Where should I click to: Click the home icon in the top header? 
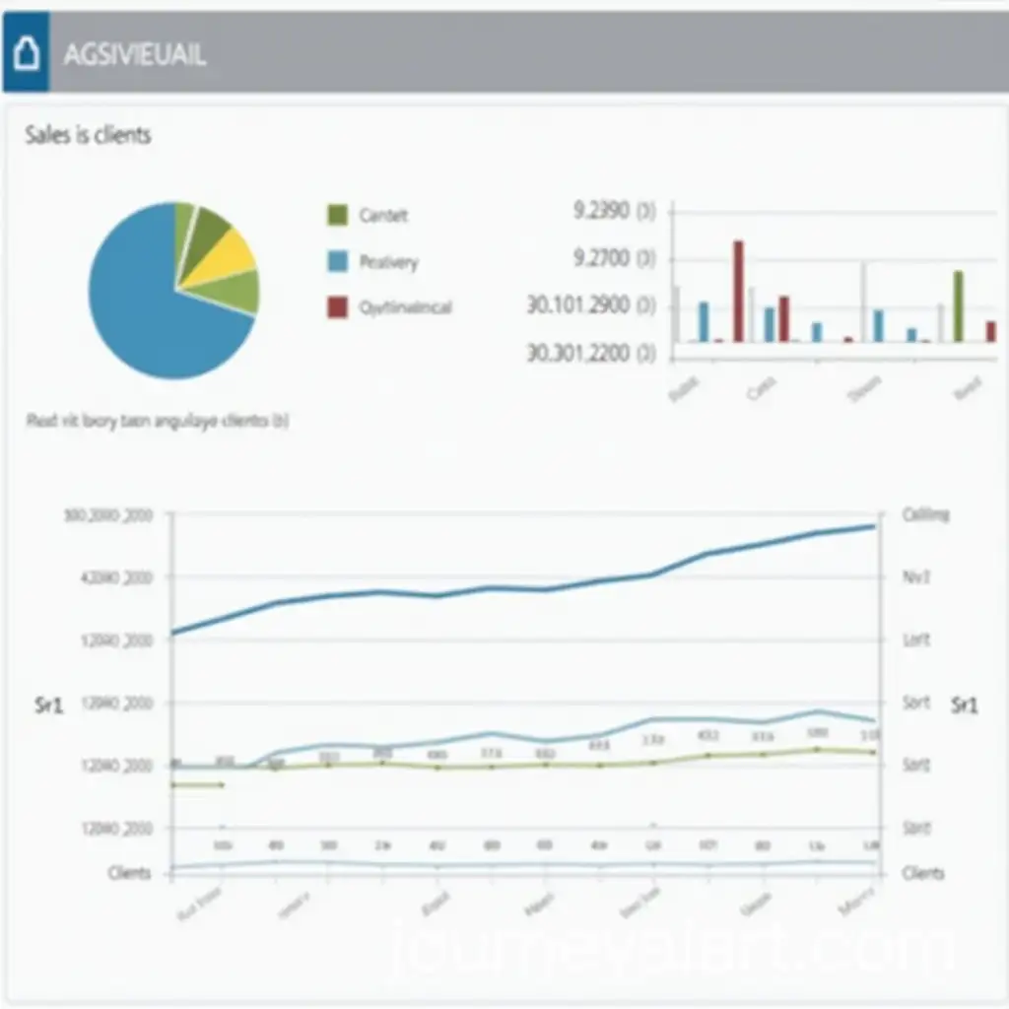click(x=27, y=47)
